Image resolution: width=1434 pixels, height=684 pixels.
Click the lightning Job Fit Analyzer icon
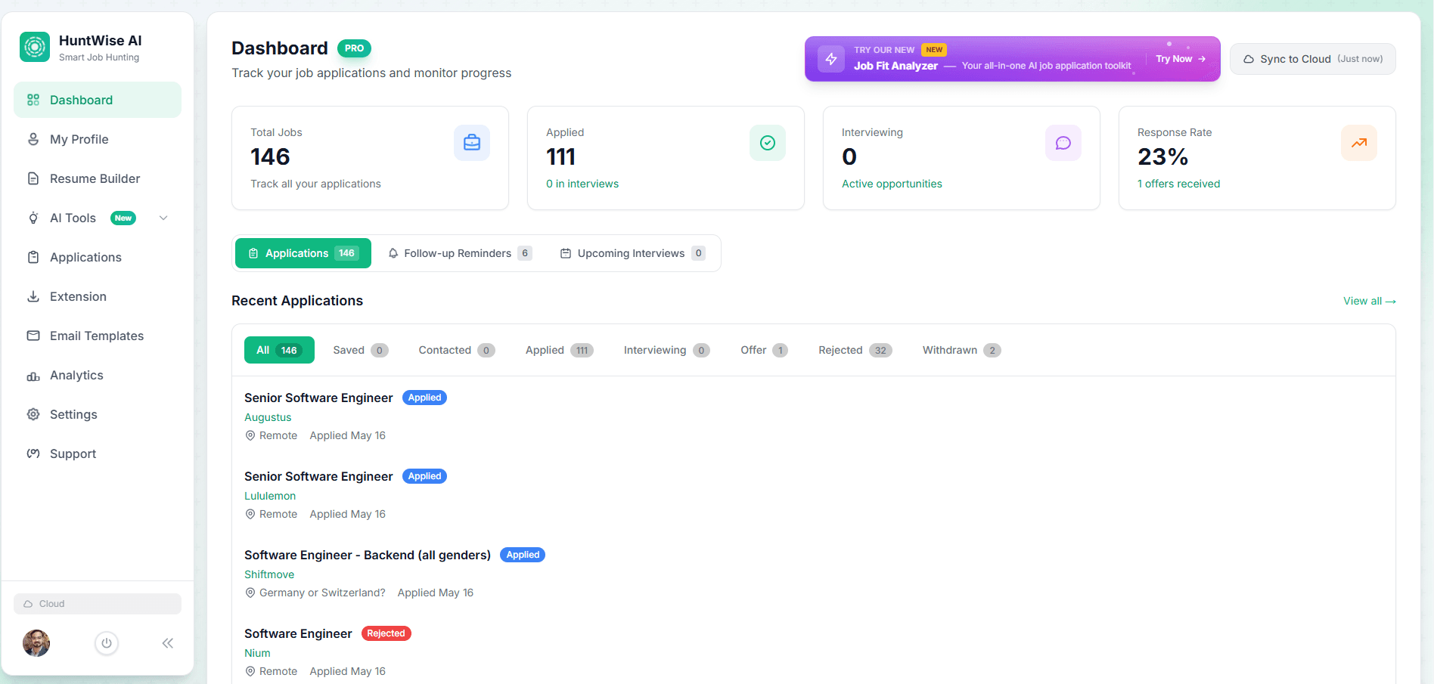[831, 59]
